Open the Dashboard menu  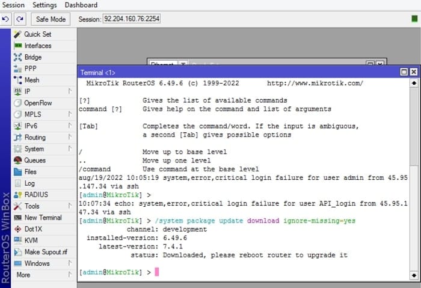click(81, 5)
